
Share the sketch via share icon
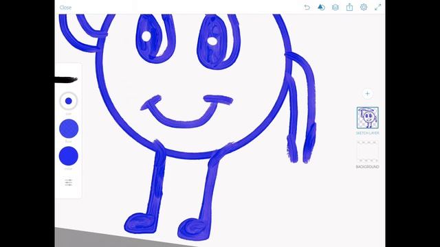(349, 7)
